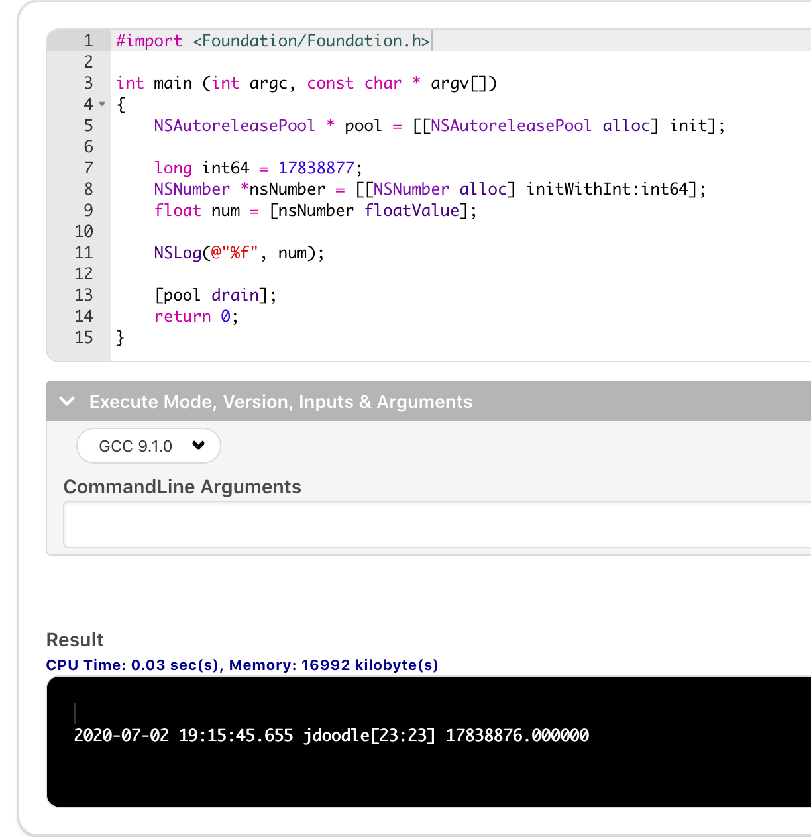Click the code fold arrow beside line 4
Image resolution: width=811 pixels, height=837 pixels.
pos(101,105)
